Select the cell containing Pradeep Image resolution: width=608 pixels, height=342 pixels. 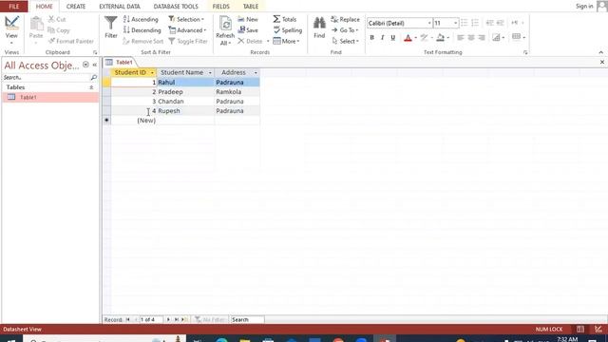pyautogui.click(x=186, y=92)
